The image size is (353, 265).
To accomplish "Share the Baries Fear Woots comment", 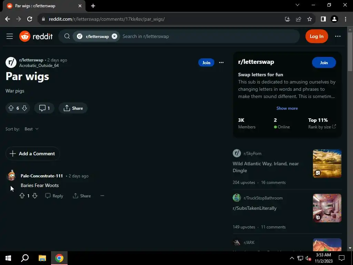I will click(x=82, y=196).
